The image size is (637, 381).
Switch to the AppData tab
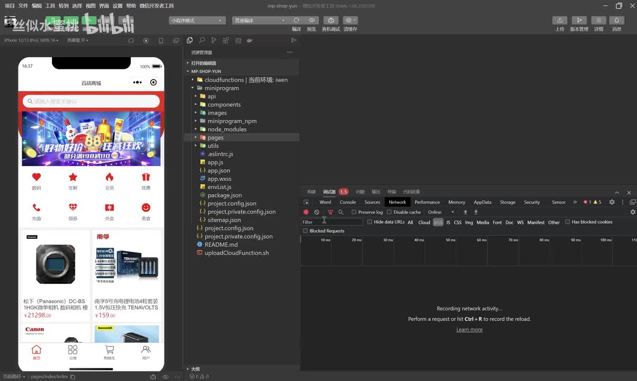(483, 202)
